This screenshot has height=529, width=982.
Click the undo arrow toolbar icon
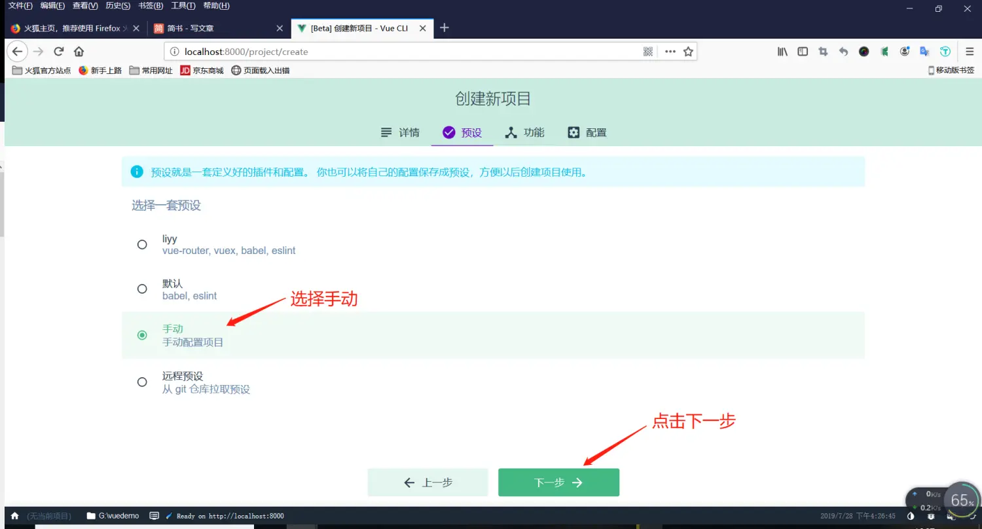[x=843, y=52]
